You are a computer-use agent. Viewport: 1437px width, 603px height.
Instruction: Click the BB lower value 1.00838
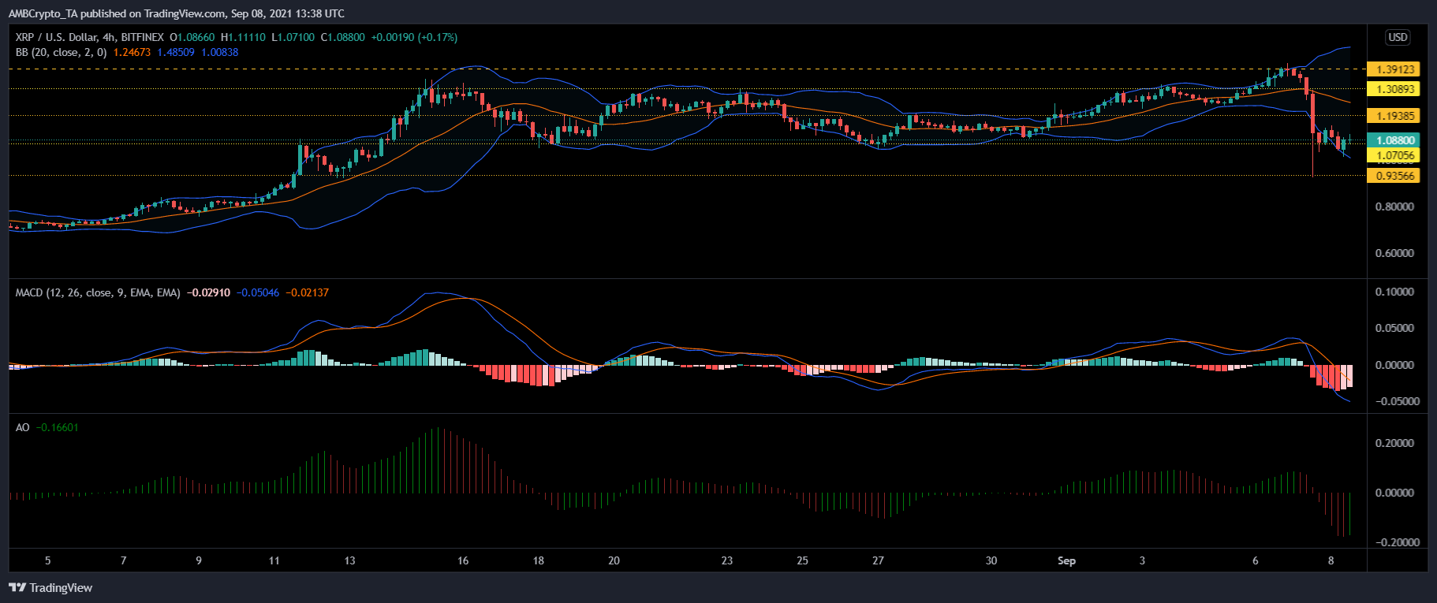tap(219, 52)
